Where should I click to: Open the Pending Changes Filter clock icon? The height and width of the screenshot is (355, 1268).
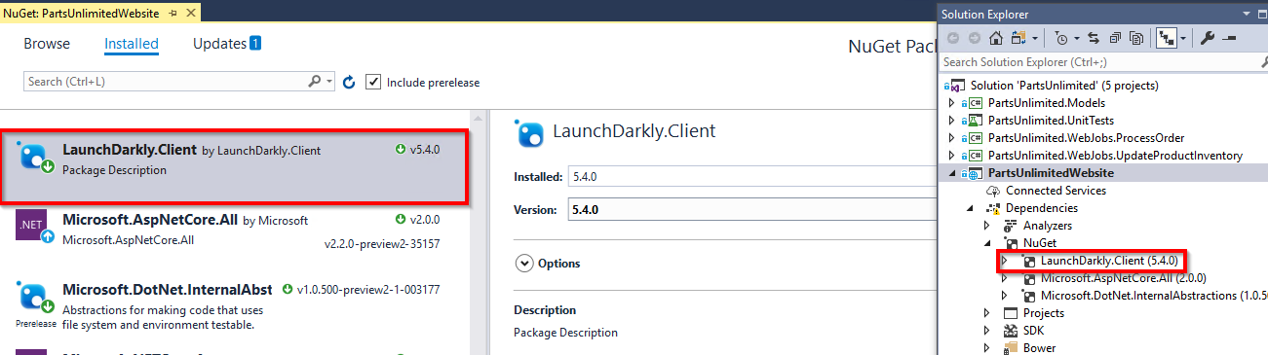(1060, 39)
